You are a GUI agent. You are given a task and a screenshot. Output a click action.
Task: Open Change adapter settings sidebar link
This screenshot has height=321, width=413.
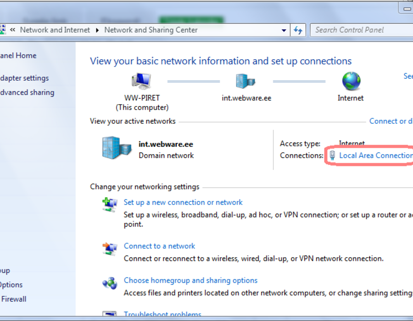coord(24,78)
